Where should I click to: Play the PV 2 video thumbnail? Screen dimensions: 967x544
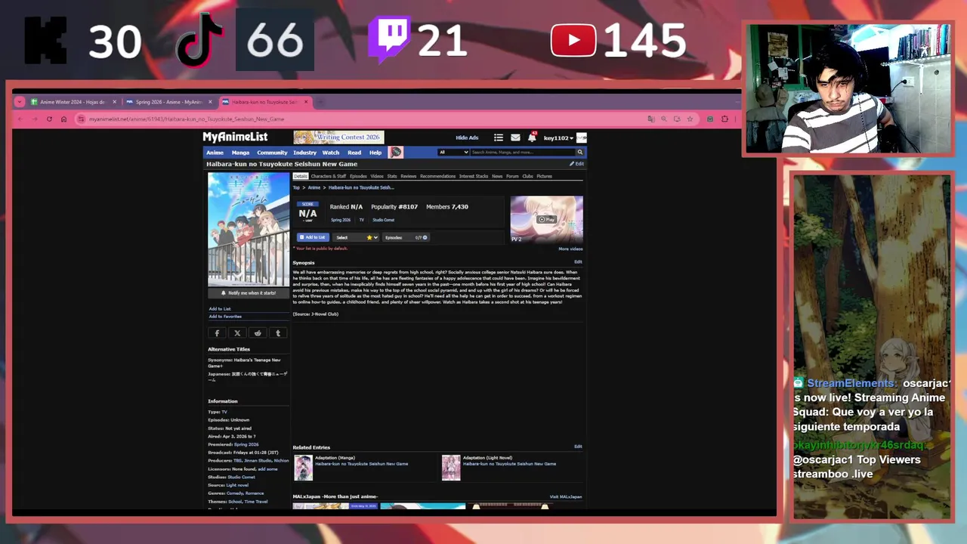pyautogui.click(x=546, y=219)
